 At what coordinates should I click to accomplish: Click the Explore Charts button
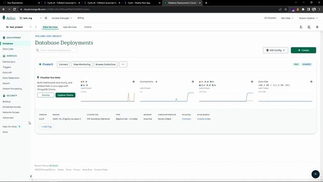tap(65, 95)
